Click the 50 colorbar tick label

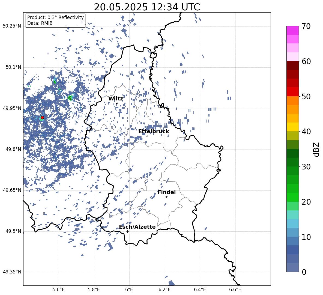(x=306, y=97)
